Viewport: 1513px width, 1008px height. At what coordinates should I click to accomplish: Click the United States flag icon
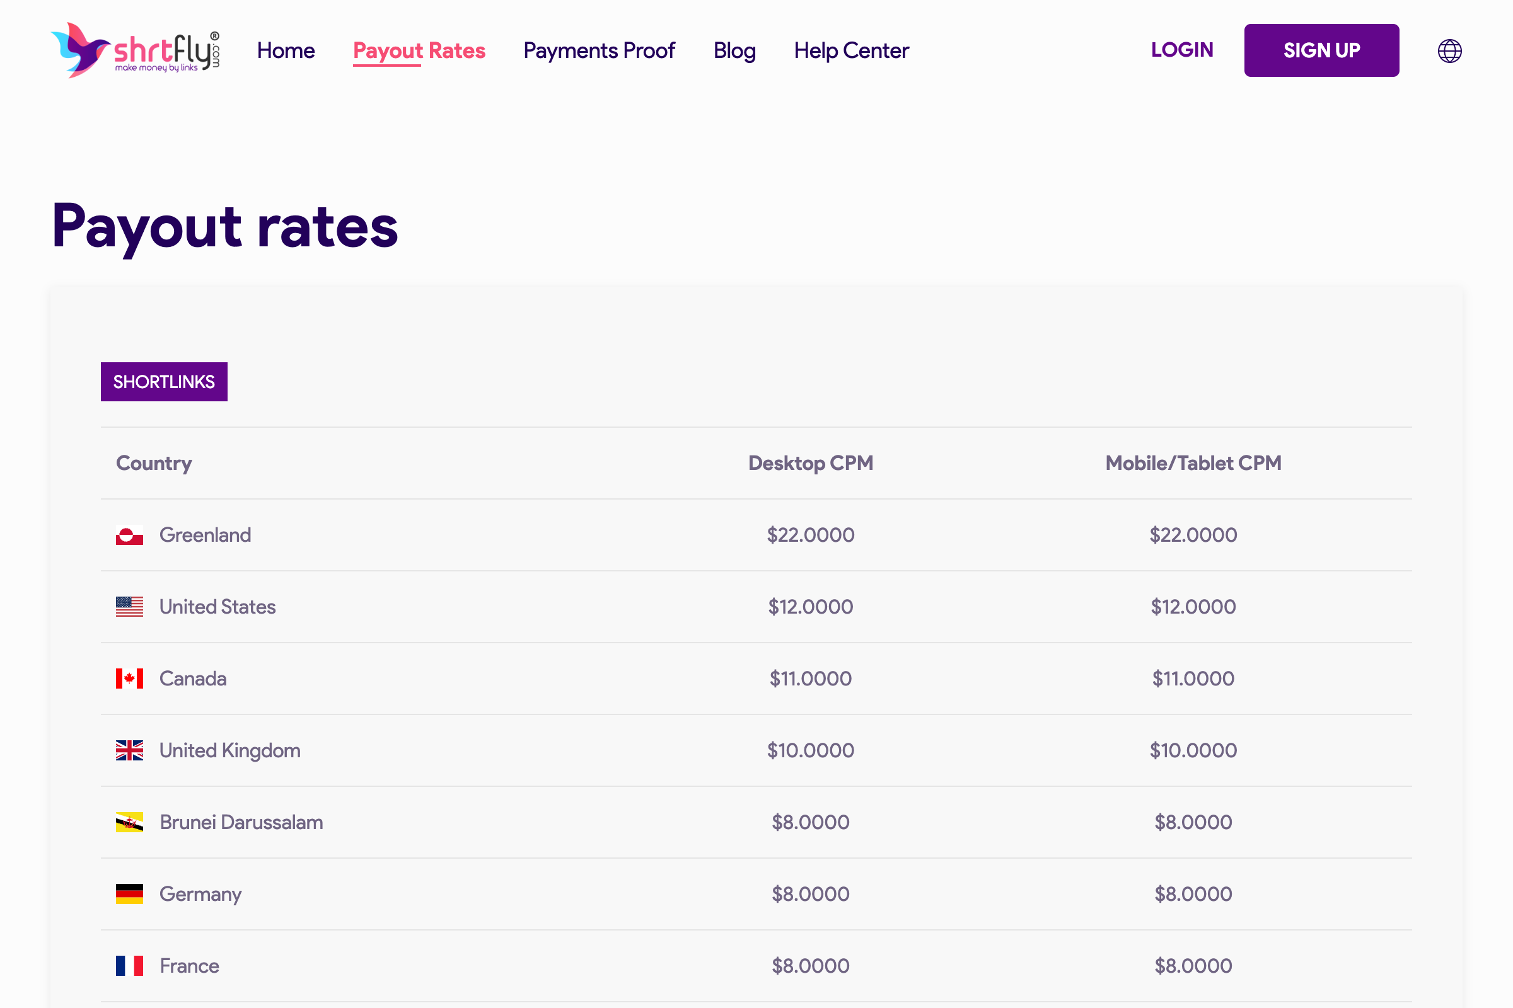point(129,607)
